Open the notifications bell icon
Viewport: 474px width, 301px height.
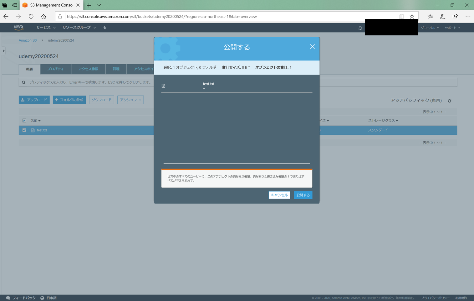click(360, 28)
